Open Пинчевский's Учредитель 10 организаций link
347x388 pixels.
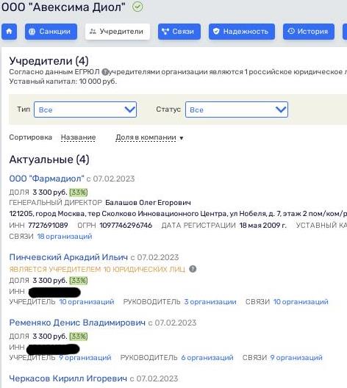(x=87, y=301)
